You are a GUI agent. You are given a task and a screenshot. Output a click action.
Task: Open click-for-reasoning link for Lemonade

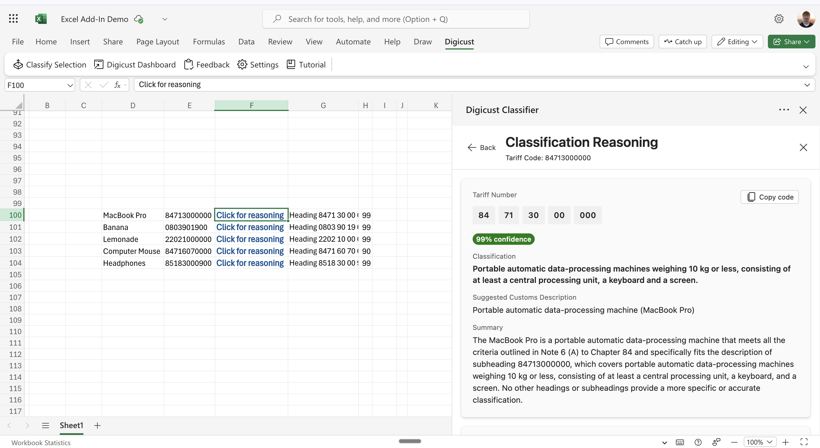(x=250, y=239)
